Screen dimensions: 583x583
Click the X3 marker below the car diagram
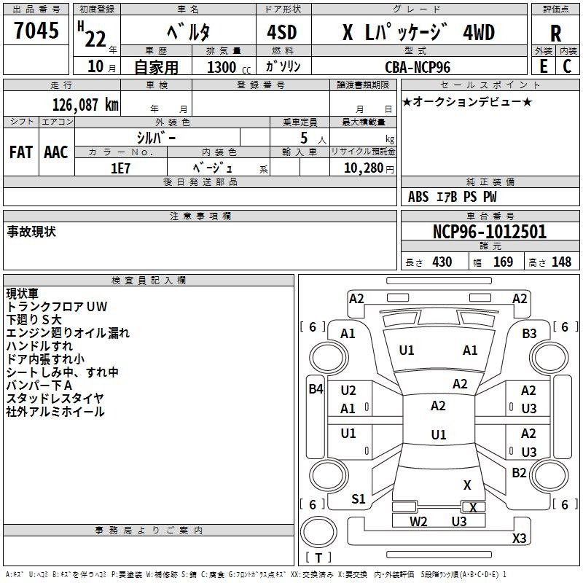pyautogui.click(x=519, y=539)
